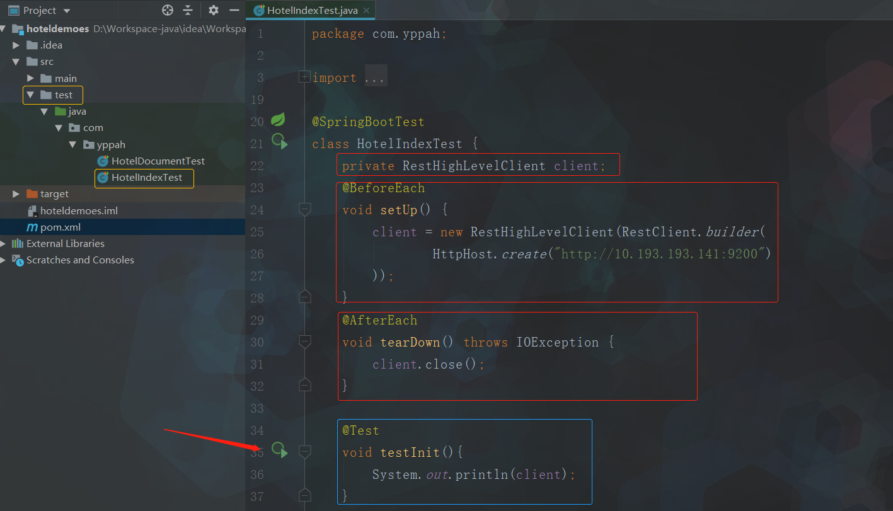Click IOException in throws clause

[558, 342]
